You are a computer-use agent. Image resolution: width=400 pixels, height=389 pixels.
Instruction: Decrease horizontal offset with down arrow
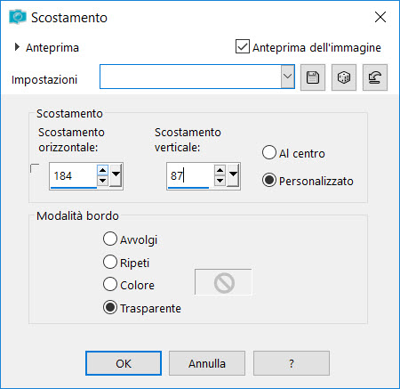[x=102, y=181]
